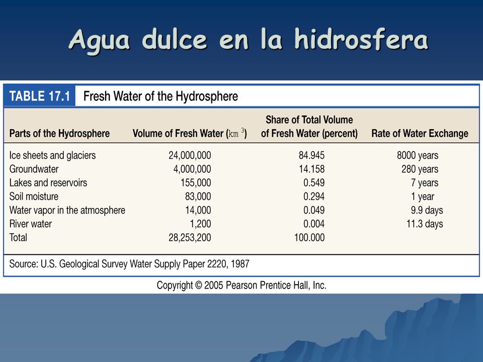Select the '1 year' exchange rate

(423, 197)
